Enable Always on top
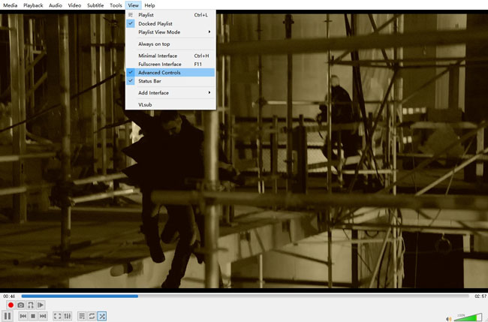488x322 pixels. [x=170, y=44]
